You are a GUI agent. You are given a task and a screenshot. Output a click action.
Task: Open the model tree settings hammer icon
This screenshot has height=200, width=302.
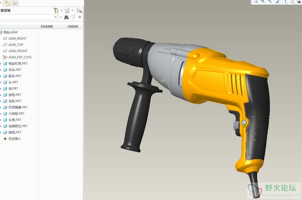(56, 10)
